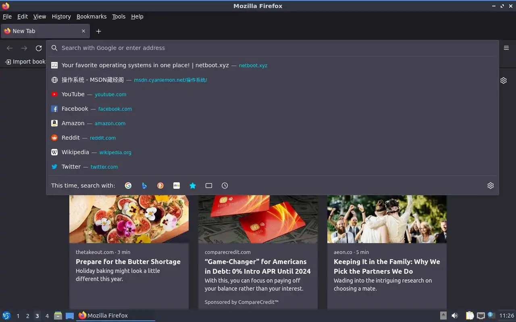This screenshot has height=322, width=516.
Task: Open the red credit cards article image
Action: pyautogui.click(x=258, y=219)
